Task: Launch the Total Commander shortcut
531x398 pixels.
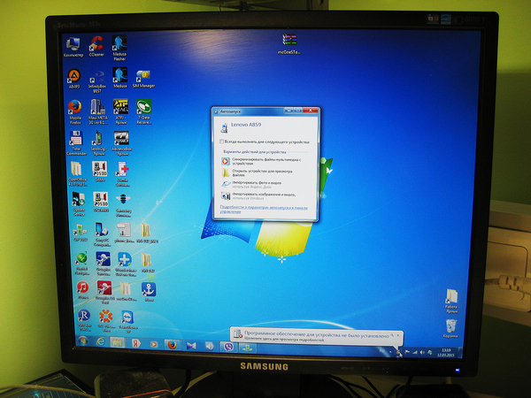Action: [76, 142]
